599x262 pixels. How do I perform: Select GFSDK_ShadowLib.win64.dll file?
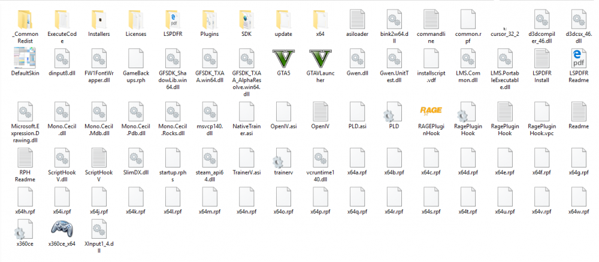pyautogui.click(x=173, y=59)
